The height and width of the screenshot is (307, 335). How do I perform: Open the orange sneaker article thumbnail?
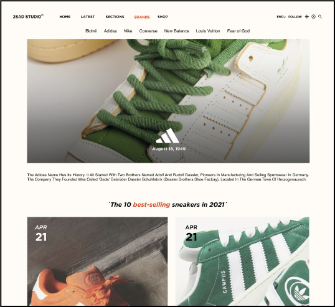click(x=97, y=262)
